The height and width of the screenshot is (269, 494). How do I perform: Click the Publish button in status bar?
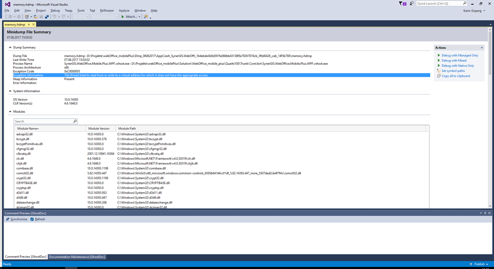coord(479,264)
